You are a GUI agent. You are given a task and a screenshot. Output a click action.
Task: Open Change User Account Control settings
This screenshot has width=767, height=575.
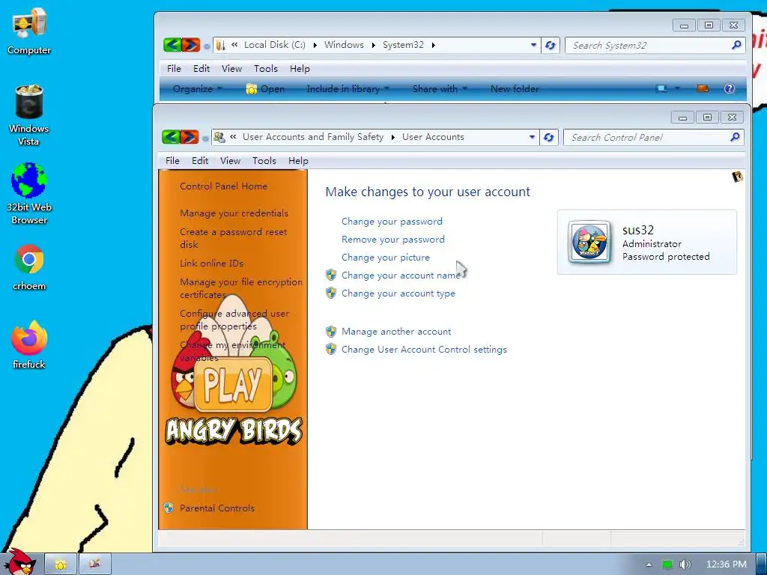(424, 350)
